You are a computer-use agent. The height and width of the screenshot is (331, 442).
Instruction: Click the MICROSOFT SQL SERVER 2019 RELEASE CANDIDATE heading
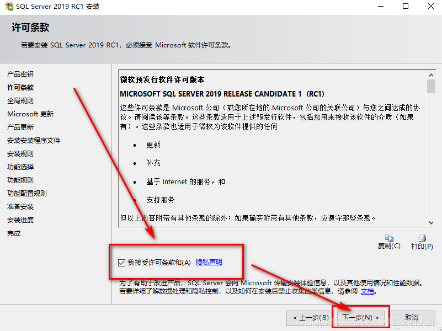222,94
